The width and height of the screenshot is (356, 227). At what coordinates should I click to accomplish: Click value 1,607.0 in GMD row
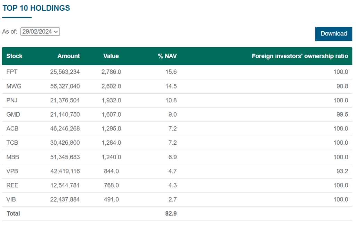[111, 114]
